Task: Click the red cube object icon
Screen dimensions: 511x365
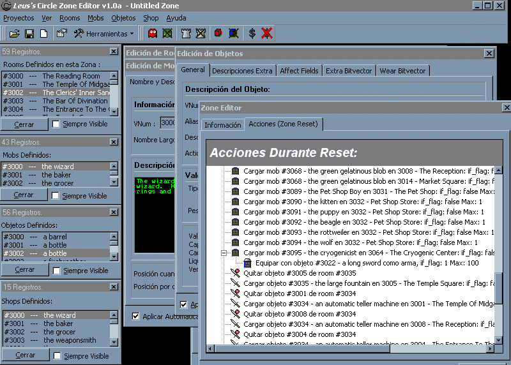Action: [x=218, y=33]
